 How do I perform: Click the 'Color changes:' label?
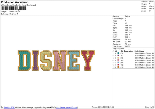[118, 19]
